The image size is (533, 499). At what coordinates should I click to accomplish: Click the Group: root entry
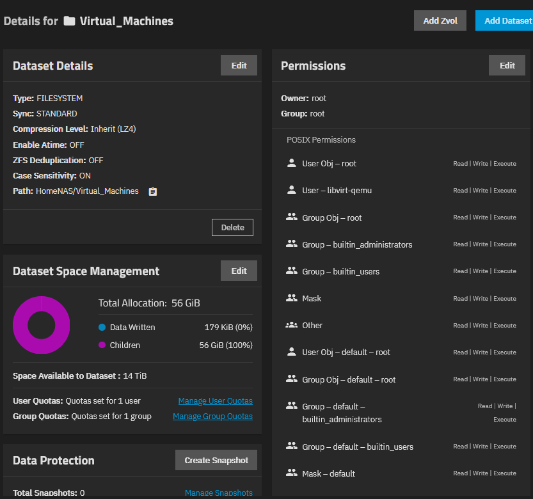point(303,113)
